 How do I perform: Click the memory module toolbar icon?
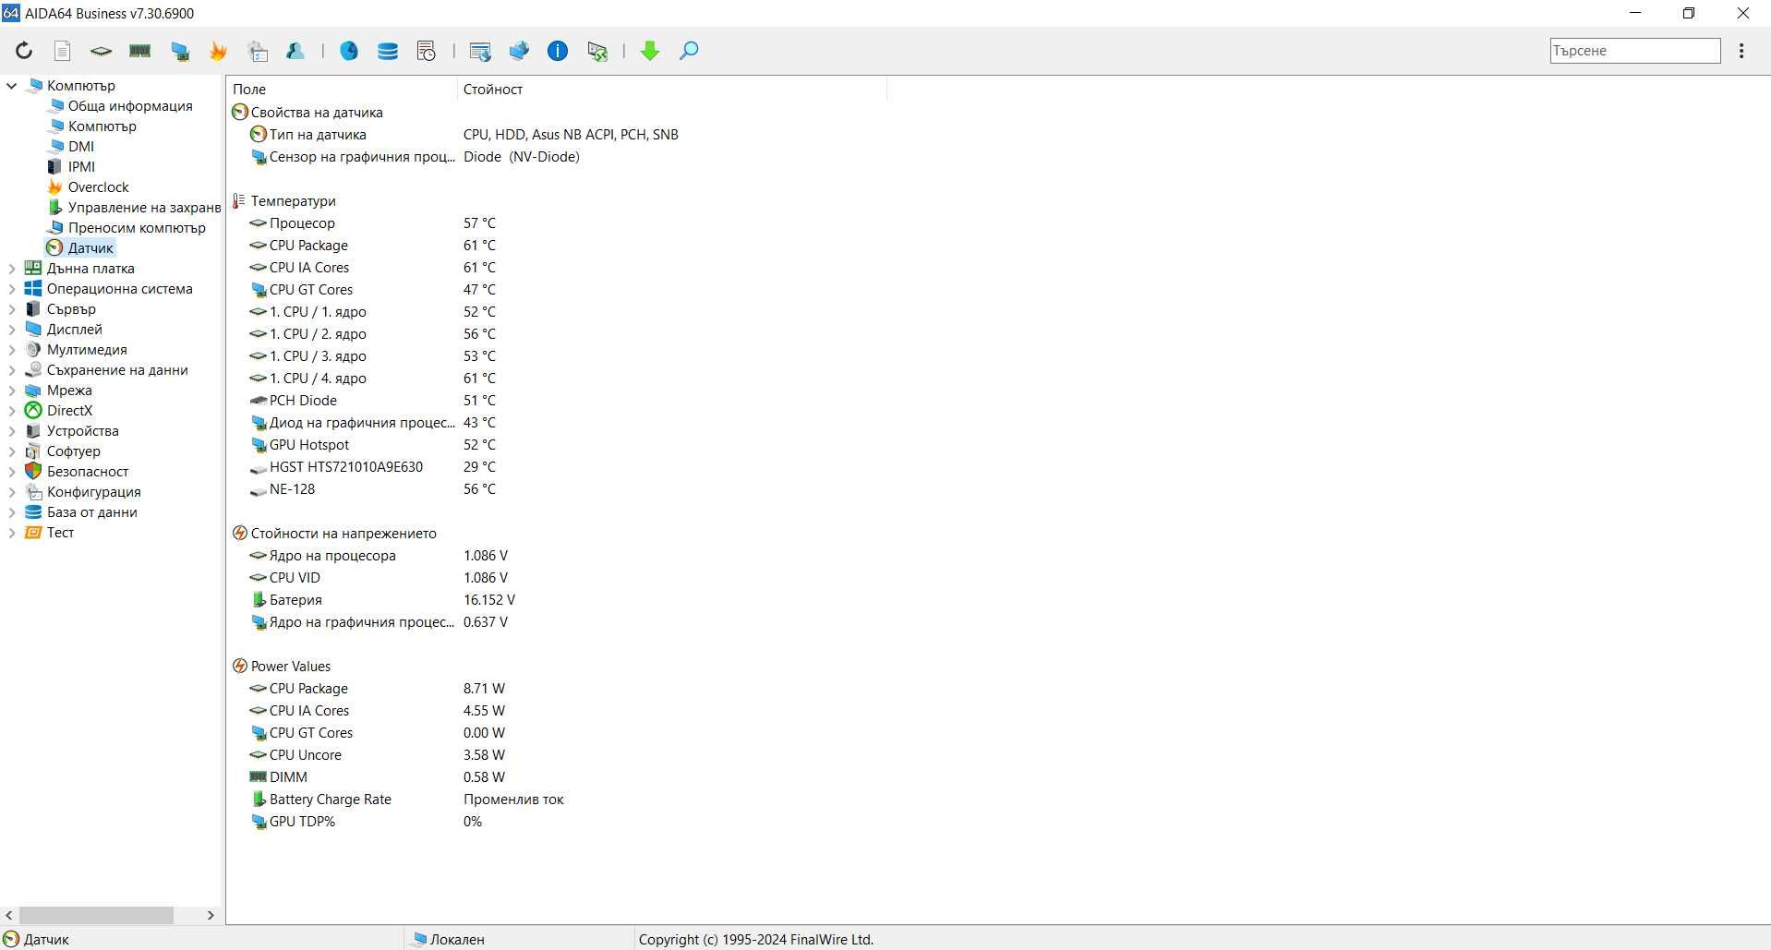[x=140, y=51]
